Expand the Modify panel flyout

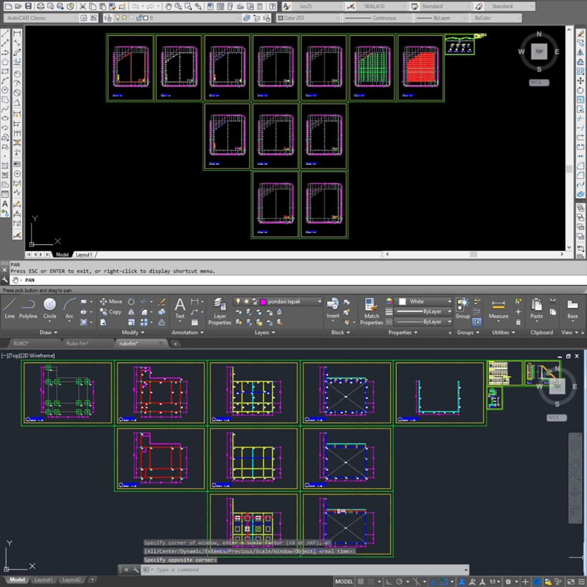coord(133,333)
